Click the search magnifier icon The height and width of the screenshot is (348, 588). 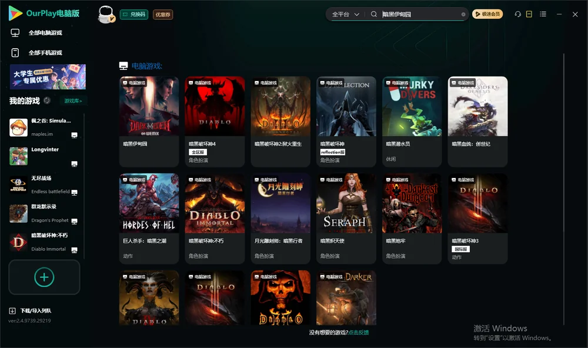point(374,14)
